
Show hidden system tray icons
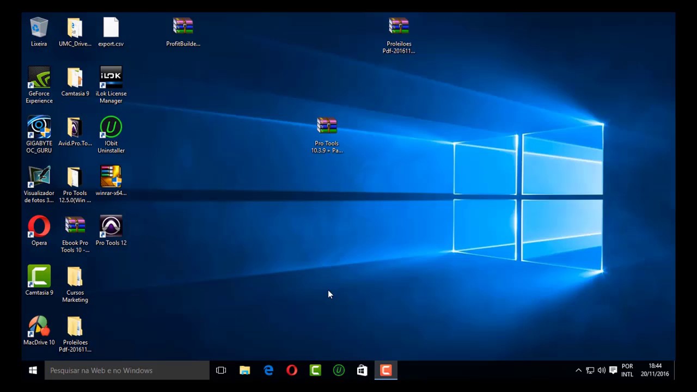coord(578,370)
